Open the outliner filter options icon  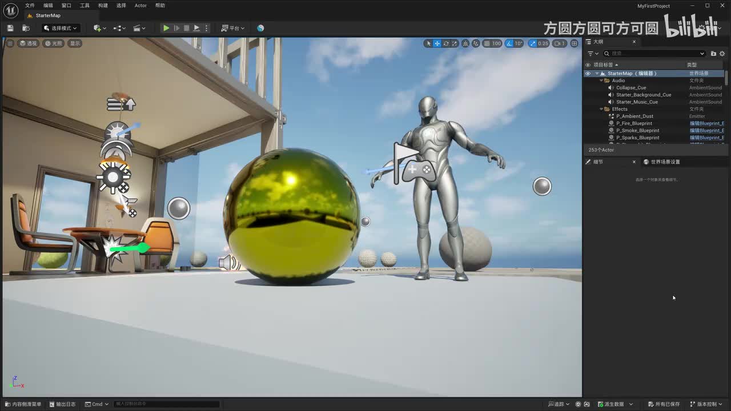tap(592, 54)
